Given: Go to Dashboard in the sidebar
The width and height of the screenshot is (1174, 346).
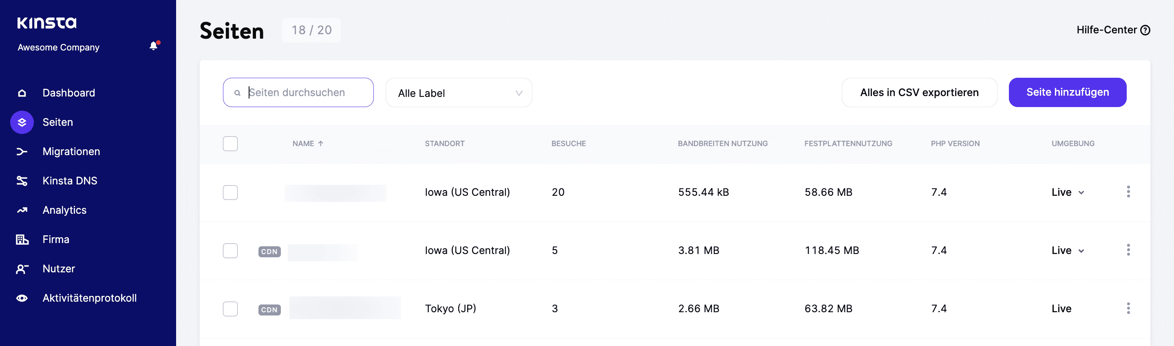Looking at the screenshot, I should click(x=69, y=93).
